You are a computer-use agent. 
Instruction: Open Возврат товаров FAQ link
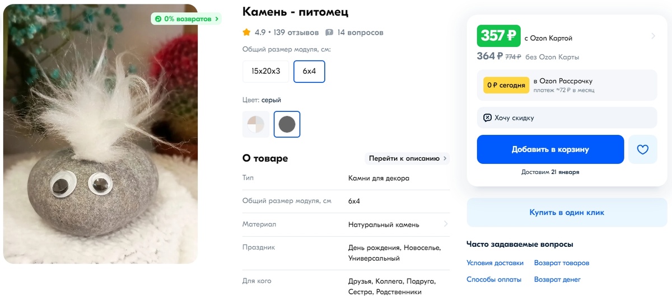tap(562, 263)
